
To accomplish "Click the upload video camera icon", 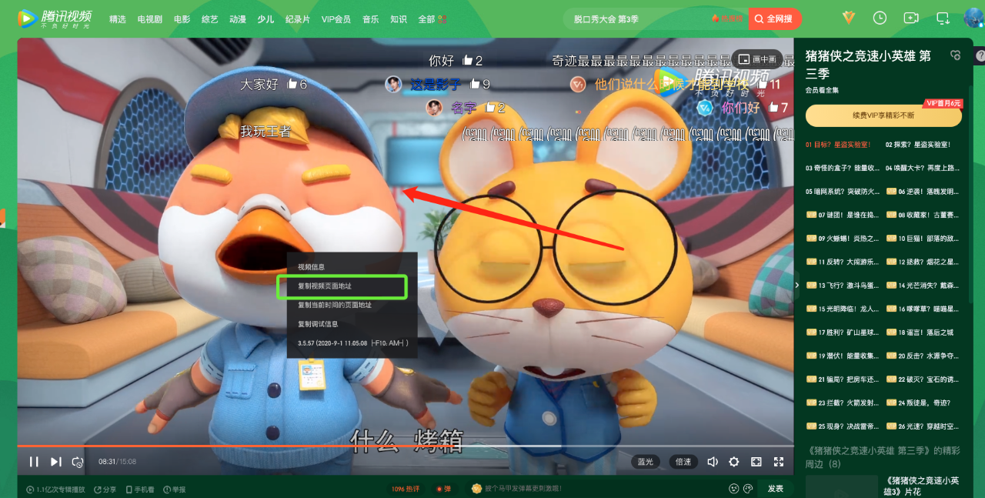I will pyautogui.click(x=911, y=18).
